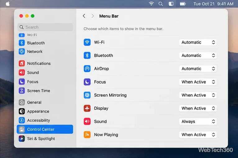Screen dimensions: 238x158
Task: Click the battery icon in the menu bar
Action: [x=183, y=4]
